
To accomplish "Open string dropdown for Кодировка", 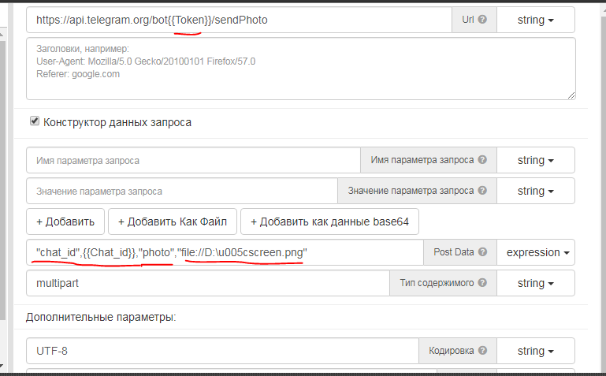I will 536,351.
